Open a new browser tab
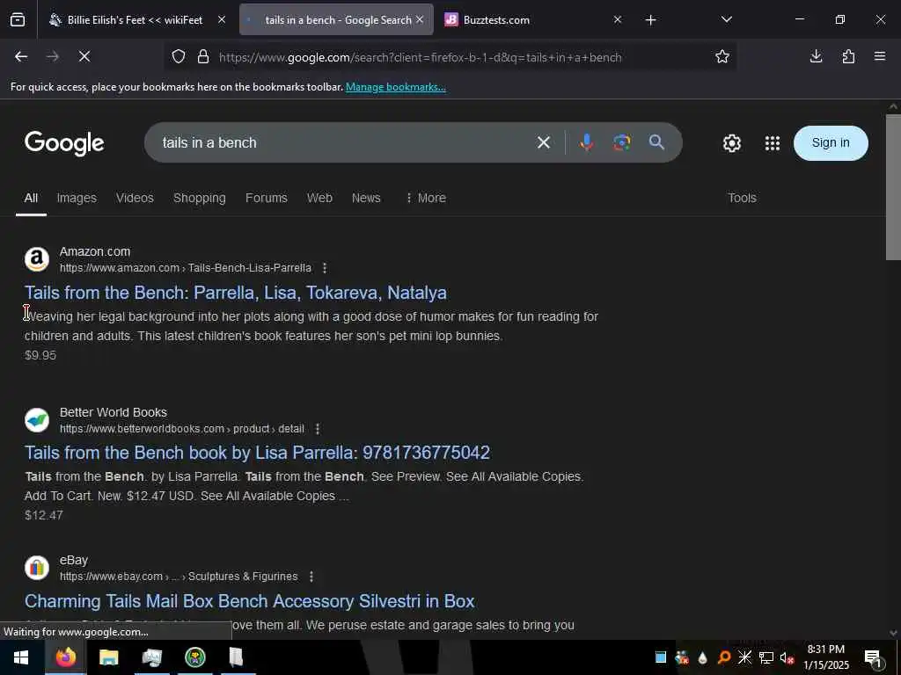901x675 pixels. (x=650, y=20)
